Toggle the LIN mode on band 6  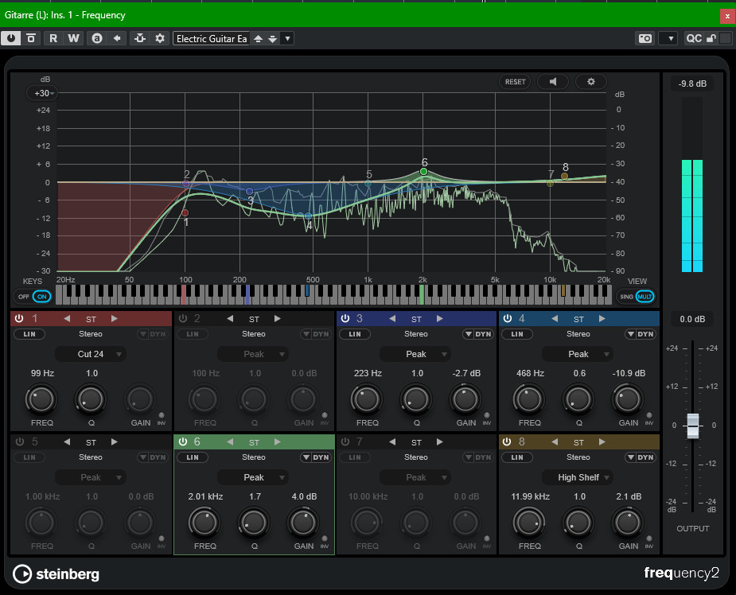pos(192,457)
